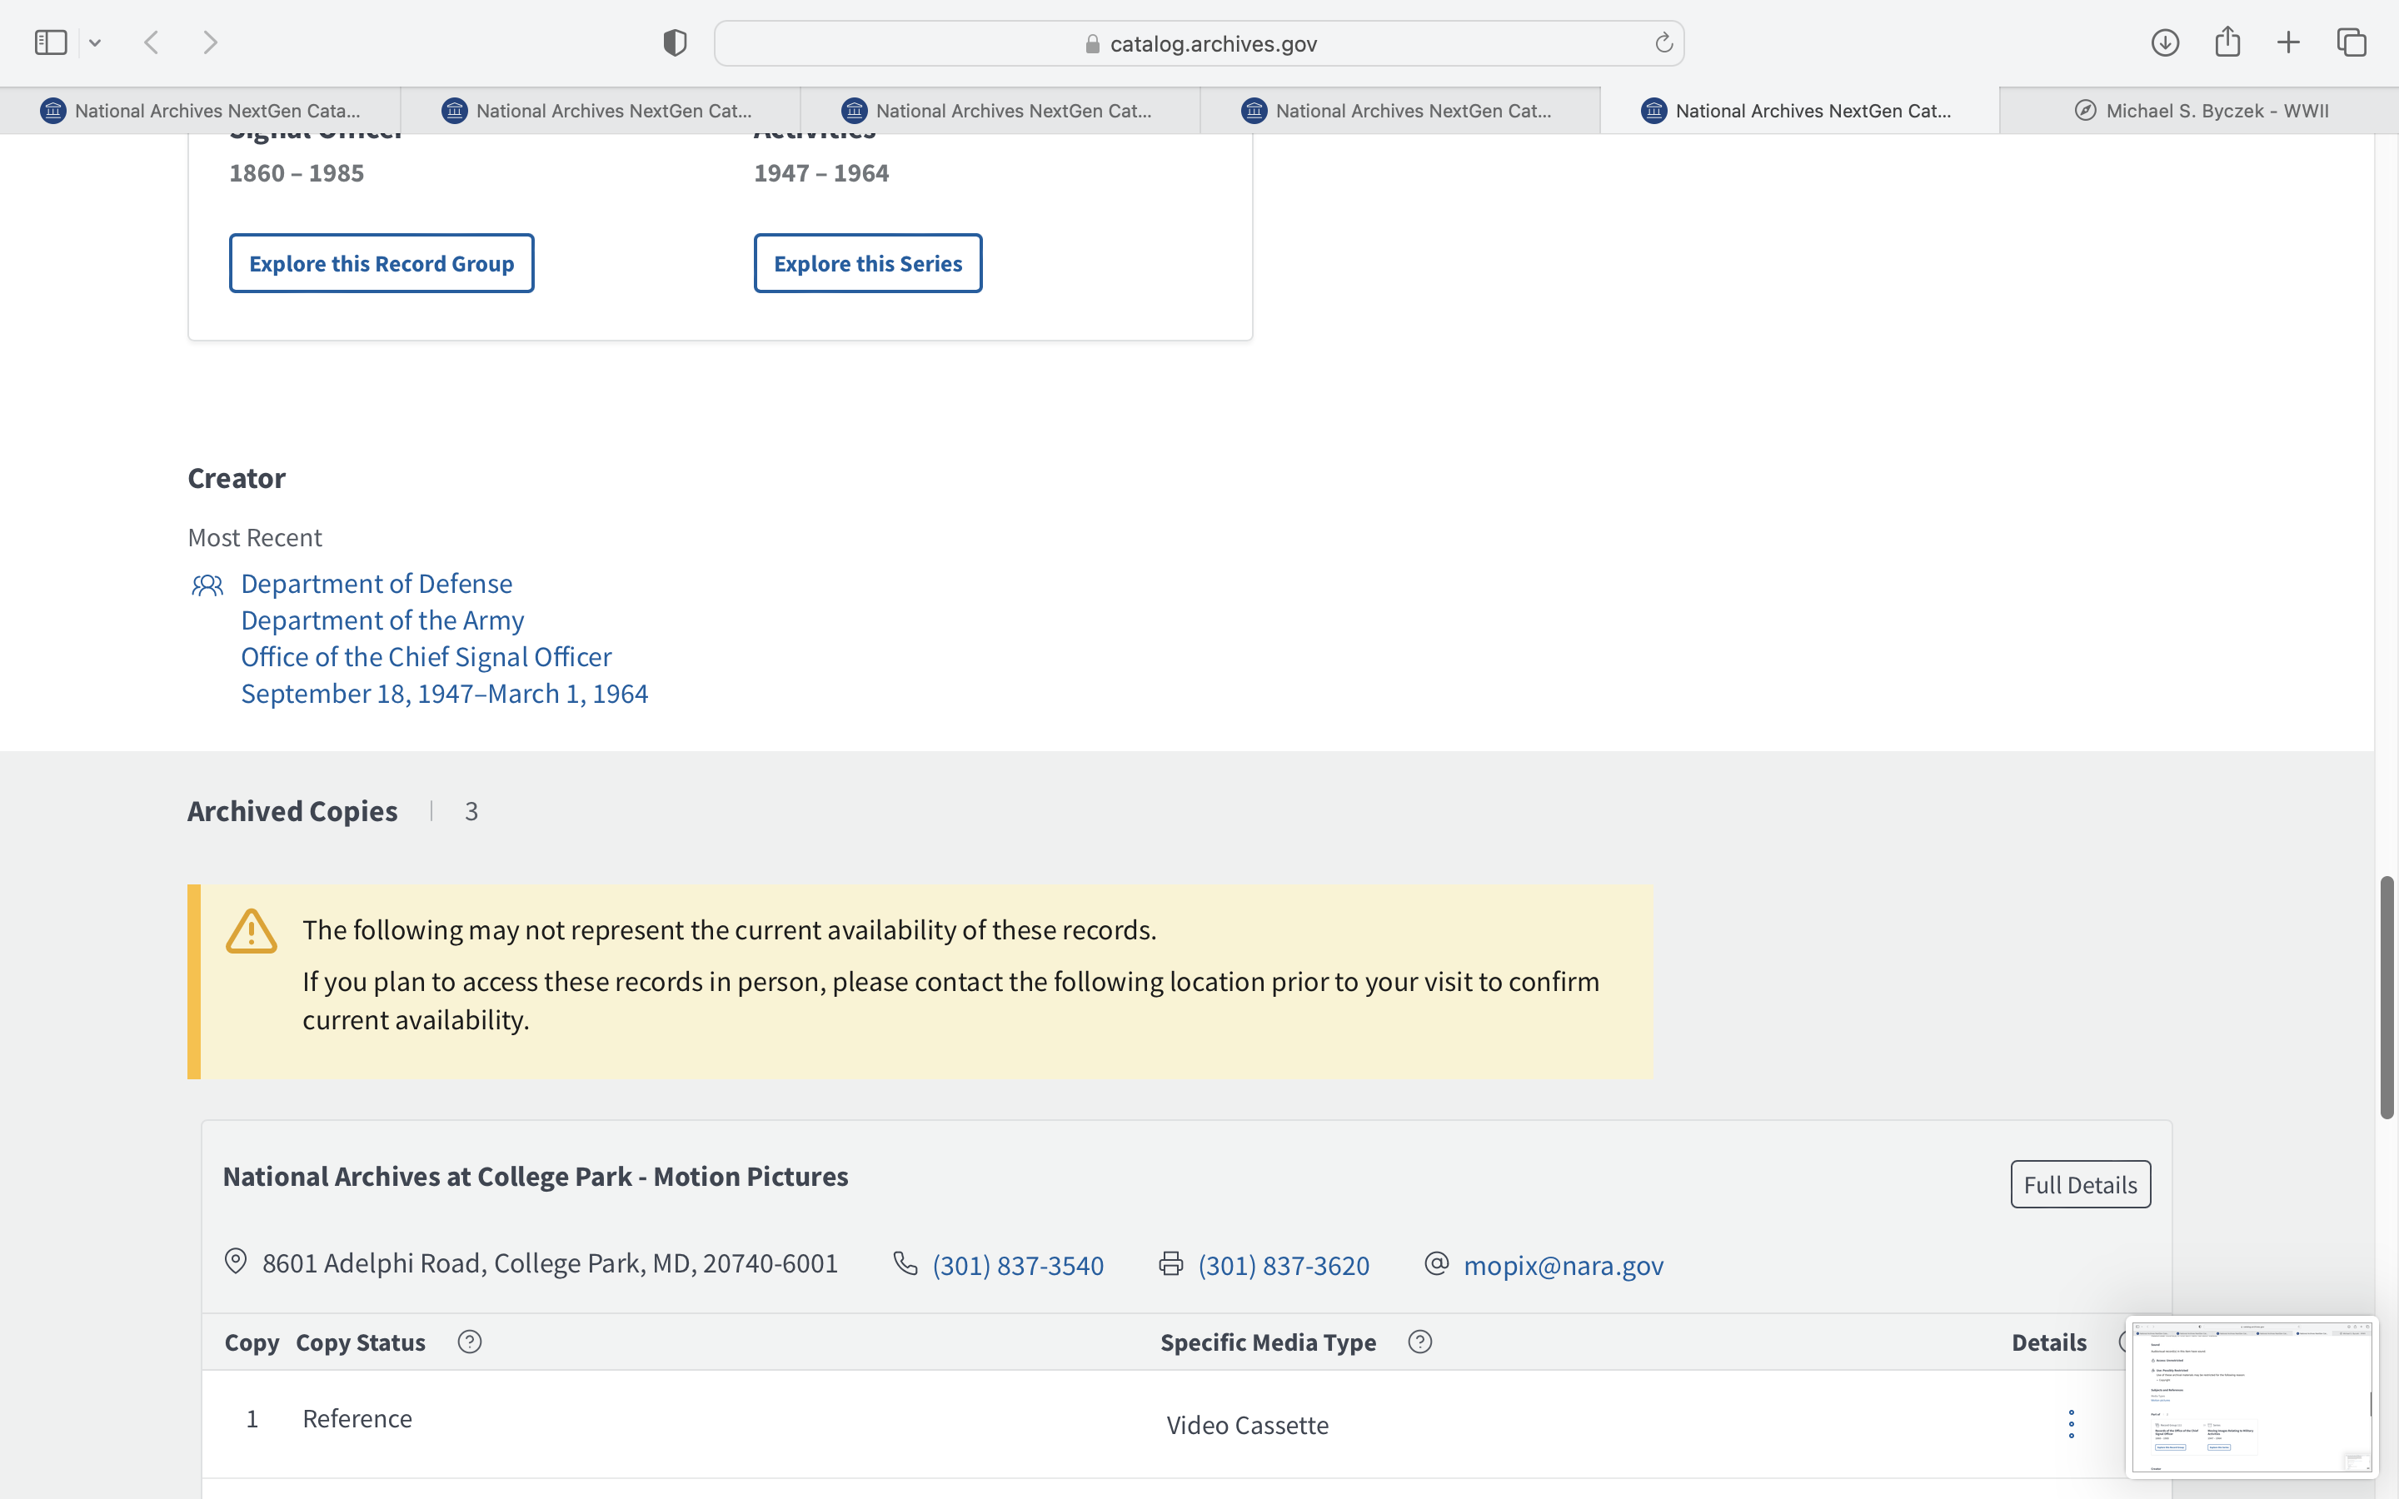The width and height of the screenshot is (2399, 1499).
Task: Click the Safari sidebar toggle icon
Action: coord(51,42)
